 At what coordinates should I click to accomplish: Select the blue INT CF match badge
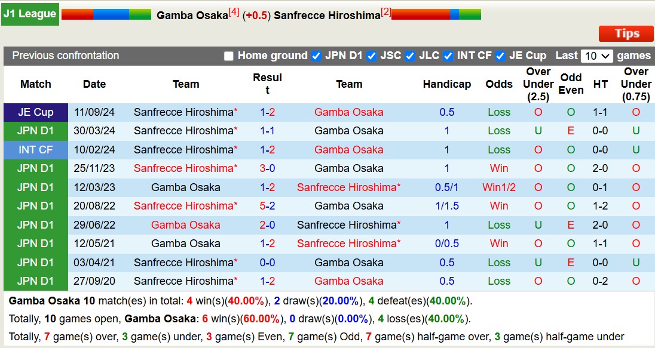[x=35, y=150]
